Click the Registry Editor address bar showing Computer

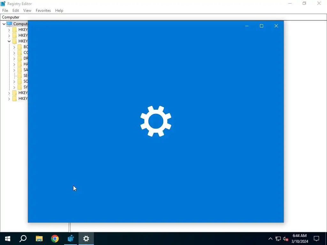pyautogui.click(x=163, y=17)
